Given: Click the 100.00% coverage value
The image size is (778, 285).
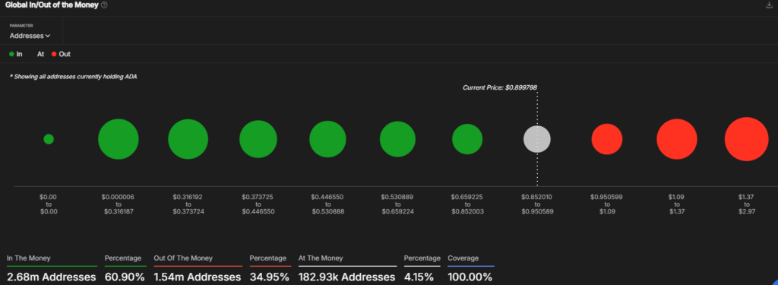Looking at the screenshot, I should point(470,277).
